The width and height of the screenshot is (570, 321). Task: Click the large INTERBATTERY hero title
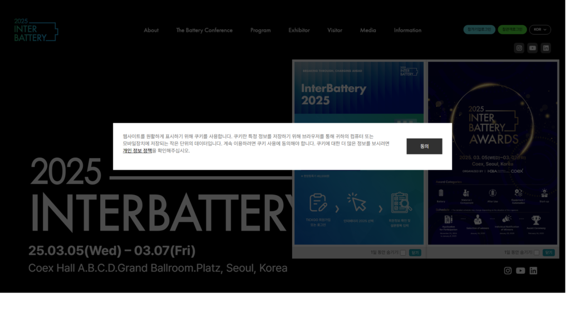pyautogui.click(x=163, y=212)
